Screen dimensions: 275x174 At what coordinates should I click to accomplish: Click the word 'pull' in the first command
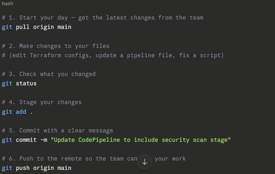(23, 27)
